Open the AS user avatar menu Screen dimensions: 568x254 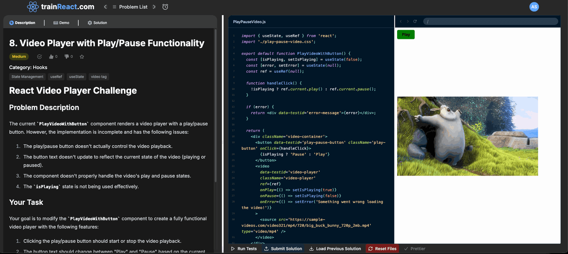point(534,7)
